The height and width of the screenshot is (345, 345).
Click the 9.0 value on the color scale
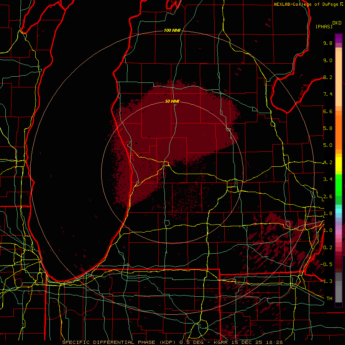[328, 60]
